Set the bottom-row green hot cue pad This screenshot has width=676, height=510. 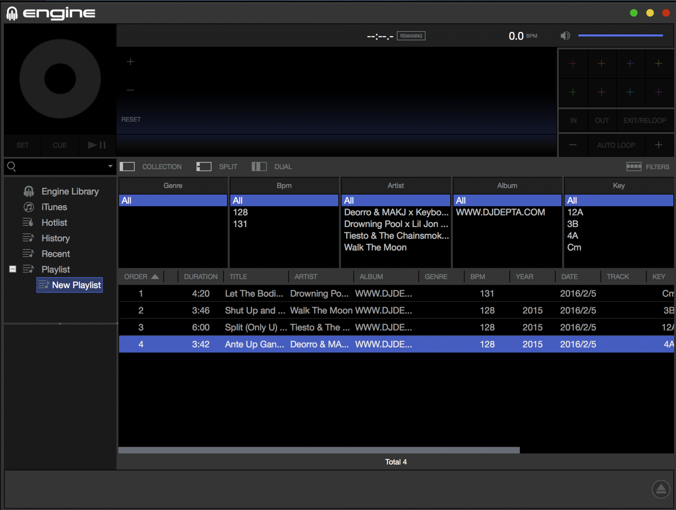(573, 92)
